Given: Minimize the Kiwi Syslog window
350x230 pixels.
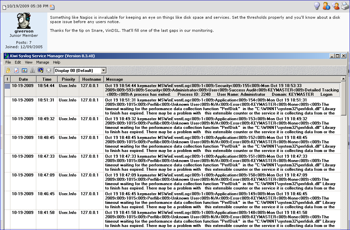Looking at the screenshot, I should coord(332,56).
